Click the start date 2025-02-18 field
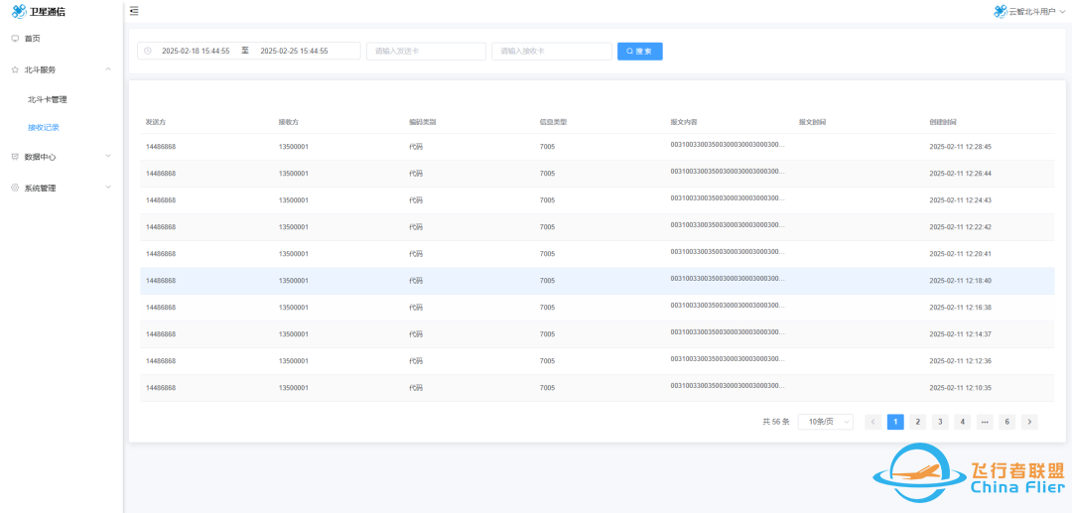Image resolution: width=1072 pixels, height=513 pixels. [x=196, y=51]
